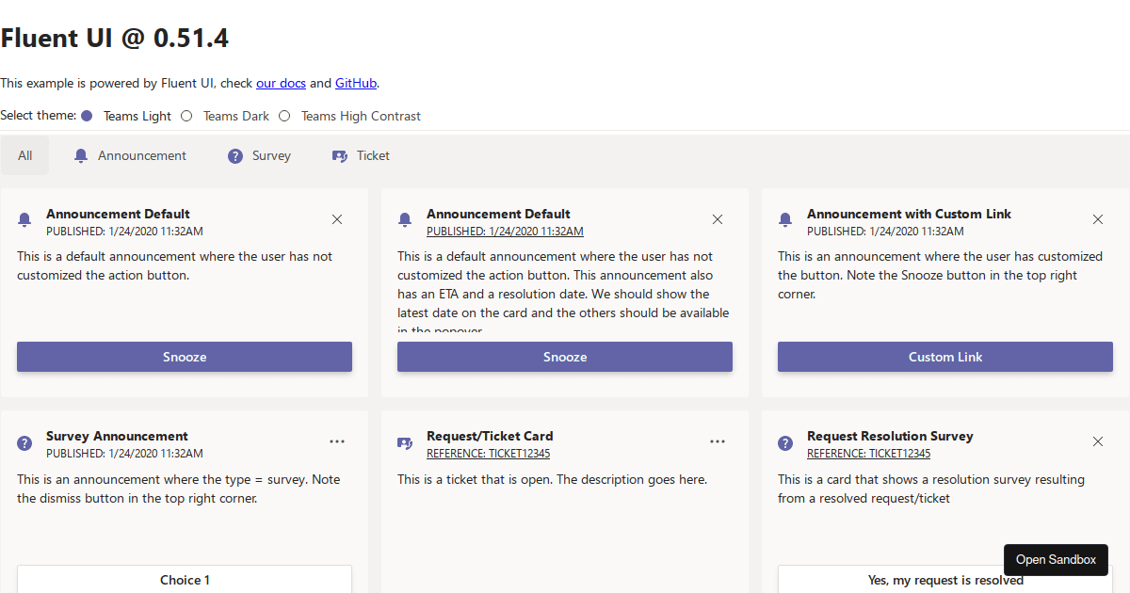Close the Request Resolution Survey card

(1097, 441)
